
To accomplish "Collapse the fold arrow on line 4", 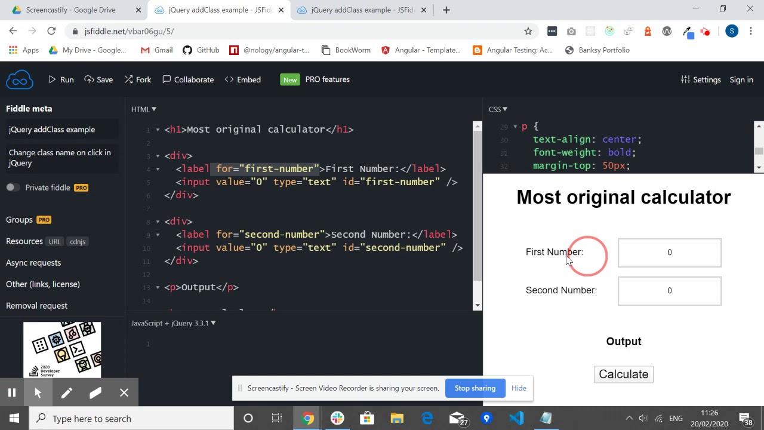I will point(158,169).
